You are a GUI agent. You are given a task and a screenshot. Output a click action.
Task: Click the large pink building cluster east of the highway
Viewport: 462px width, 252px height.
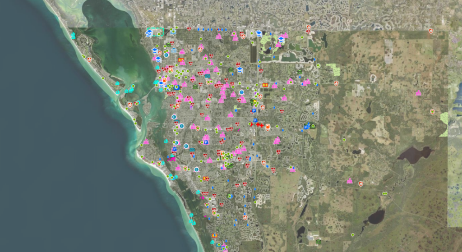click(x=277, y=141)
